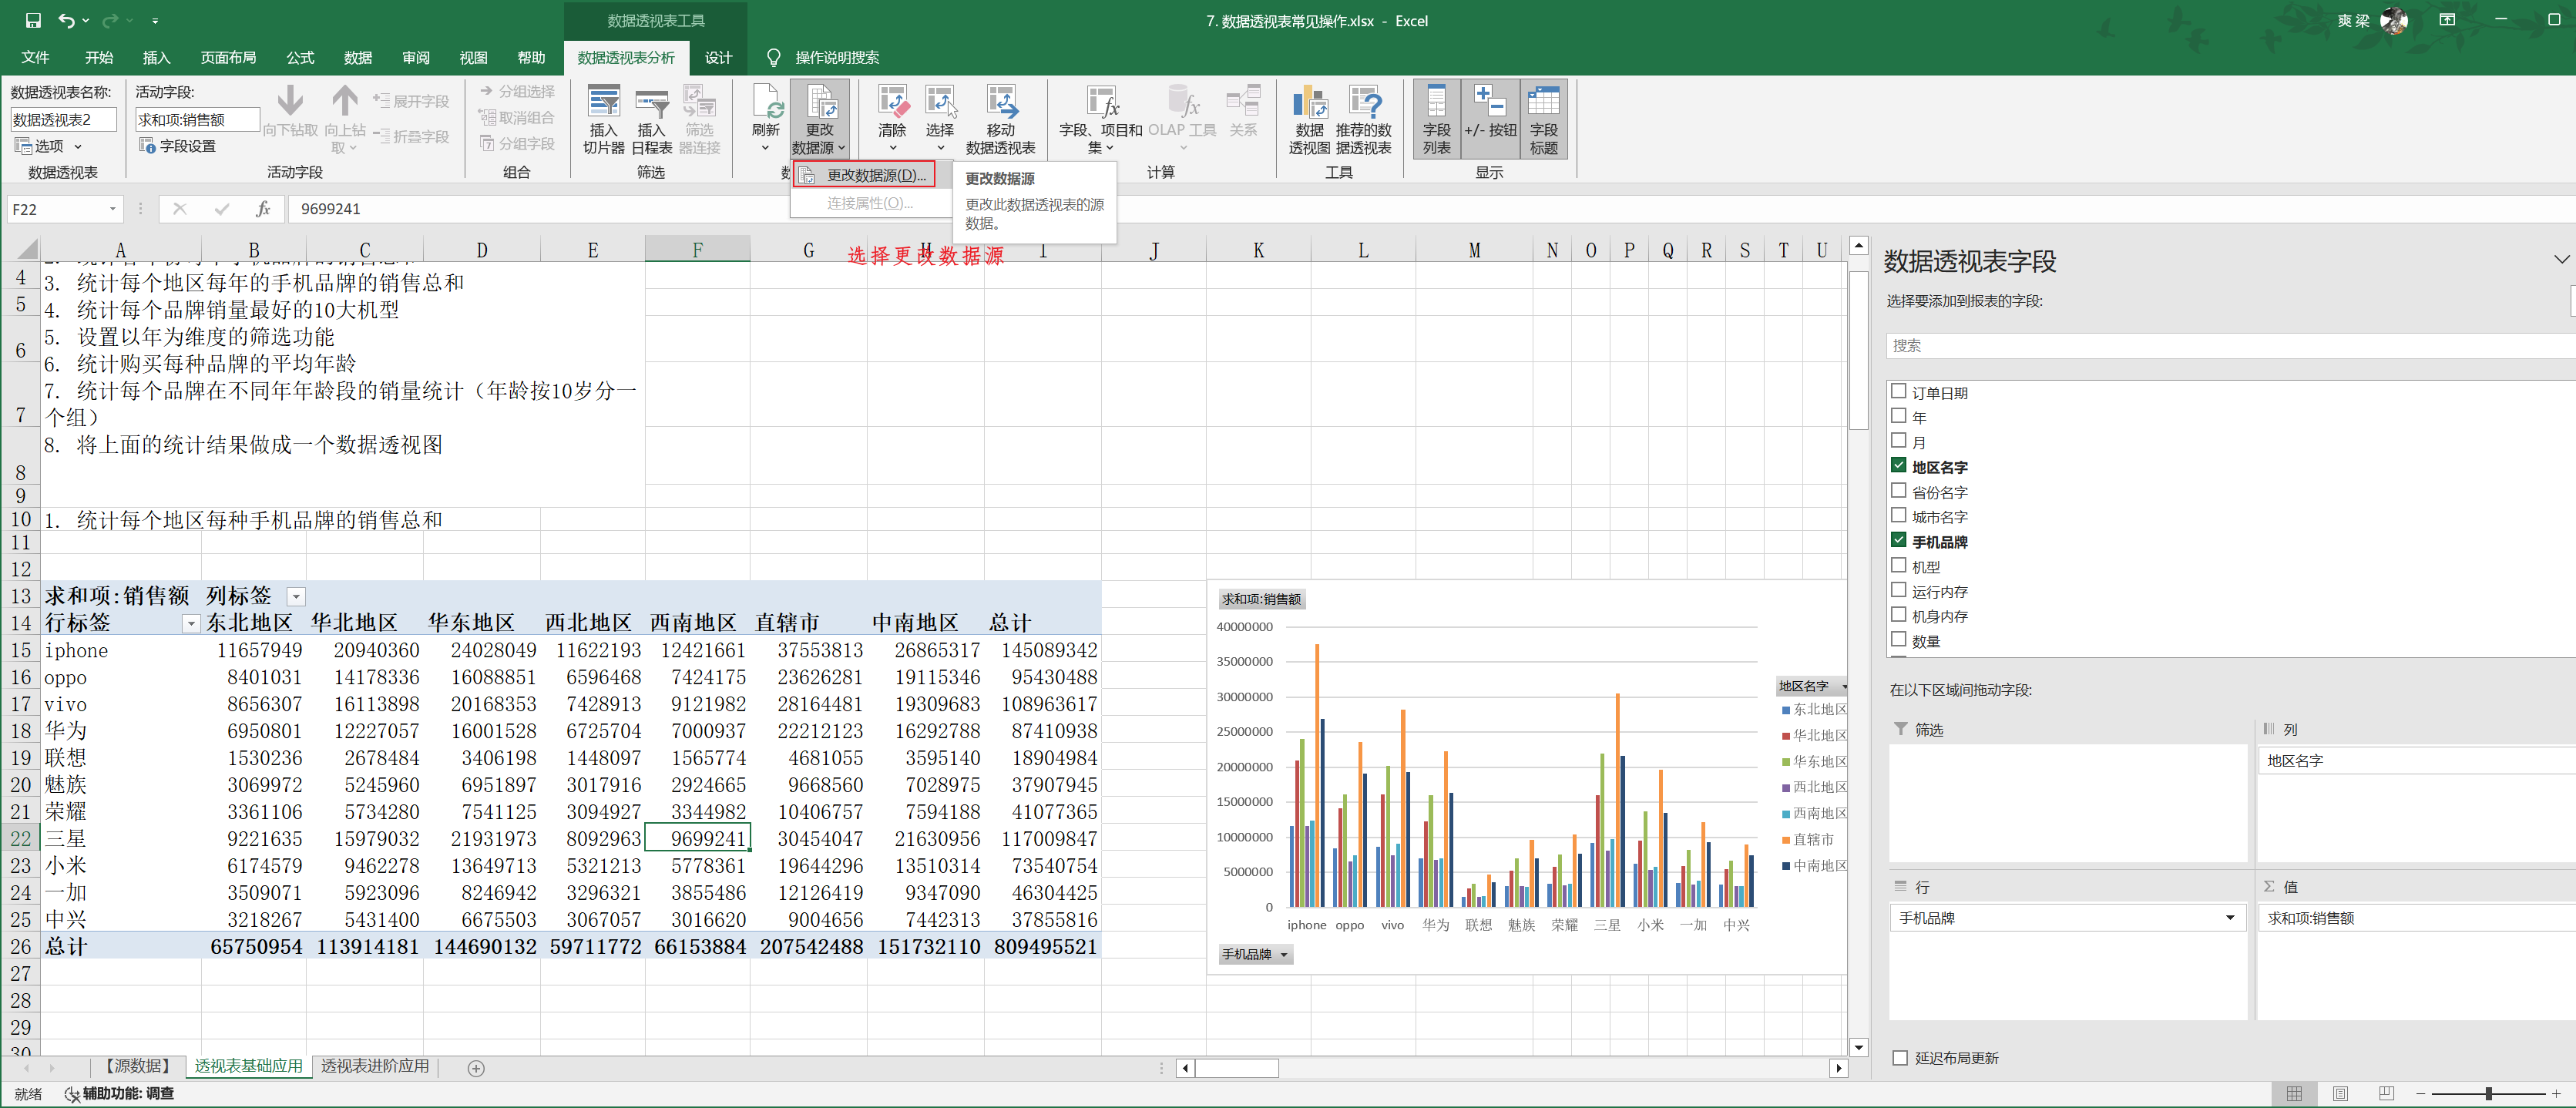Click the PivotTable name input field
The height and width of the screenshot is (1108, 2576).
click(64, 120)
